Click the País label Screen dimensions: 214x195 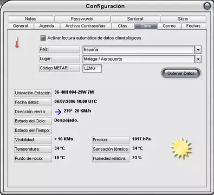tap(60, 49)
